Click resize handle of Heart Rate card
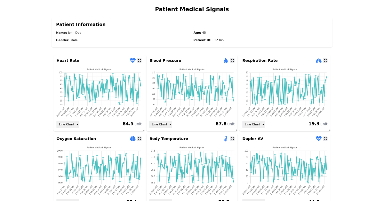The image size is (384, 201). 143,130
